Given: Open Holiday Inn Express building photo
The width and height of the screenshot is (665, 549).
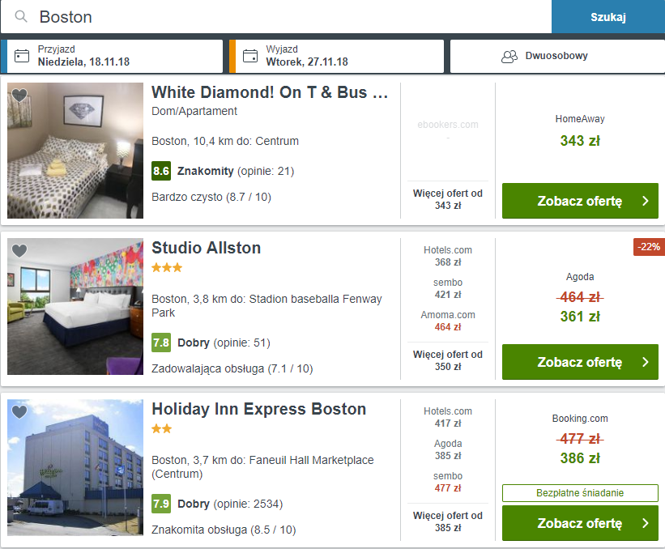Looking at the screenshot, I should pos(75,467).
